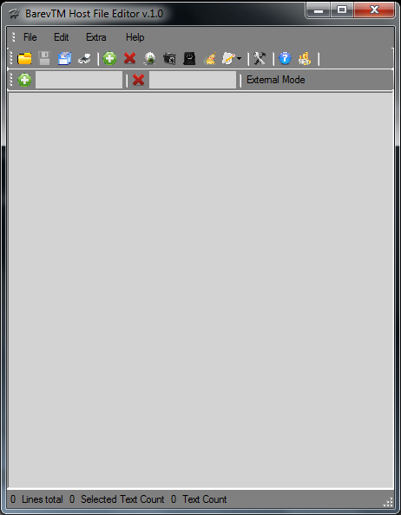The height and width of the screenshot is (515, 401).
Task: Click the eyeball icon in toolbar
Action: [150, 59]
